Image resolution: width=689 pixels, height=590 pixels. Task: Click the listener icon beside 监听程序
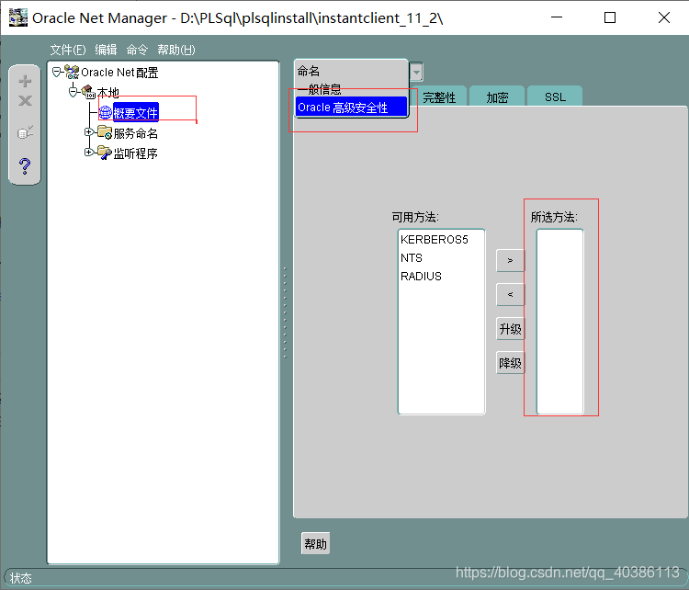click(x=105, y=153)
